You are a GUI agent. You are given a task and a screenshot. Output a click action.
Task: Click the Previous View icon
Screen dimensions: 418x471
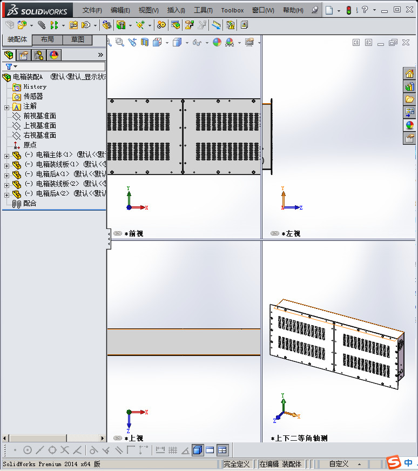(x=132, y=42)
